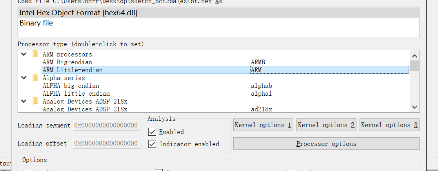Select Intel Hex Object Format loader
This screenshot has width=438, height=171.
click(x=78, y=13)
